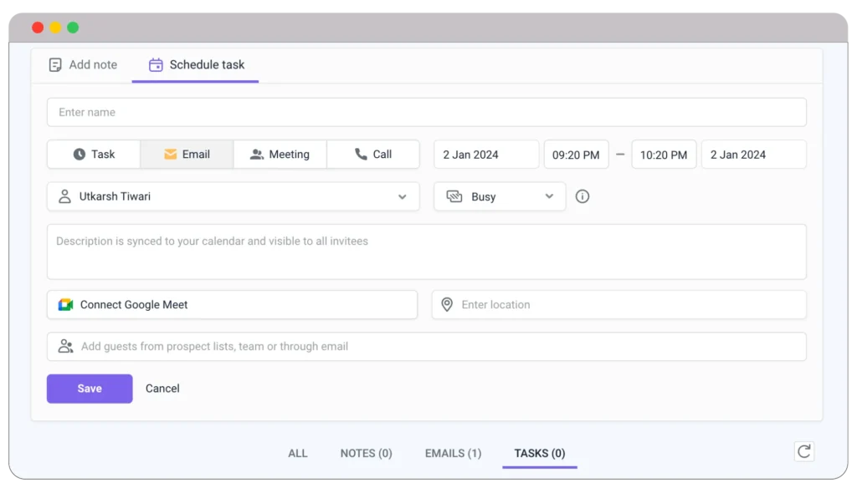Click the add guests icon
This screenshot has height=488, width=857.
[x=65, y=346]
